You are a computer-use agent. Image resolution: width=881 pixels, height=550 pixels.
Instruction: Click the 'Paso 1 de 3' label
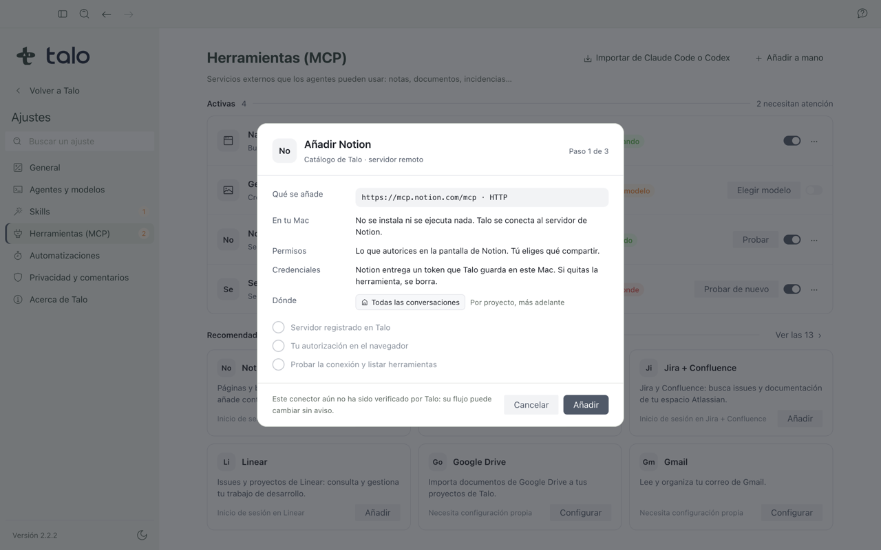tap(588, 151)
